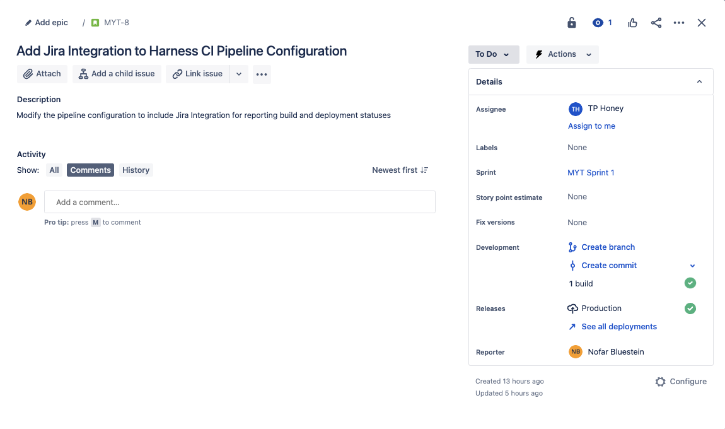Viewport: 725px width, 429px height.
Task: Open the Link issue dropdown arrow
Action: point(239,74)
